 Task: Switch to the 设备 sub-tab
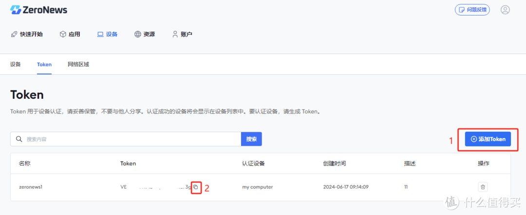[16, 64]
